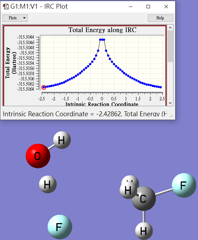
Task: Select the last IRC data point at 2.4
Action: point(161,87)
